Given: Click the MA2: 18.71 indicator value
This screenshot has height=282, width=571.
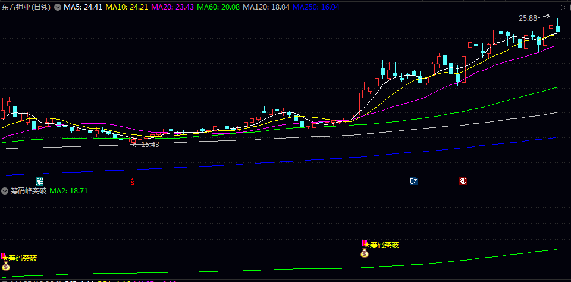Looking at the screenshot, I should coord(69,191).
